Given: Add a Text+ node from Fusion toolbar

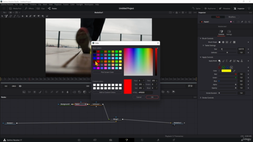Looking at the screenshot, I should click(x=34, y=92).
